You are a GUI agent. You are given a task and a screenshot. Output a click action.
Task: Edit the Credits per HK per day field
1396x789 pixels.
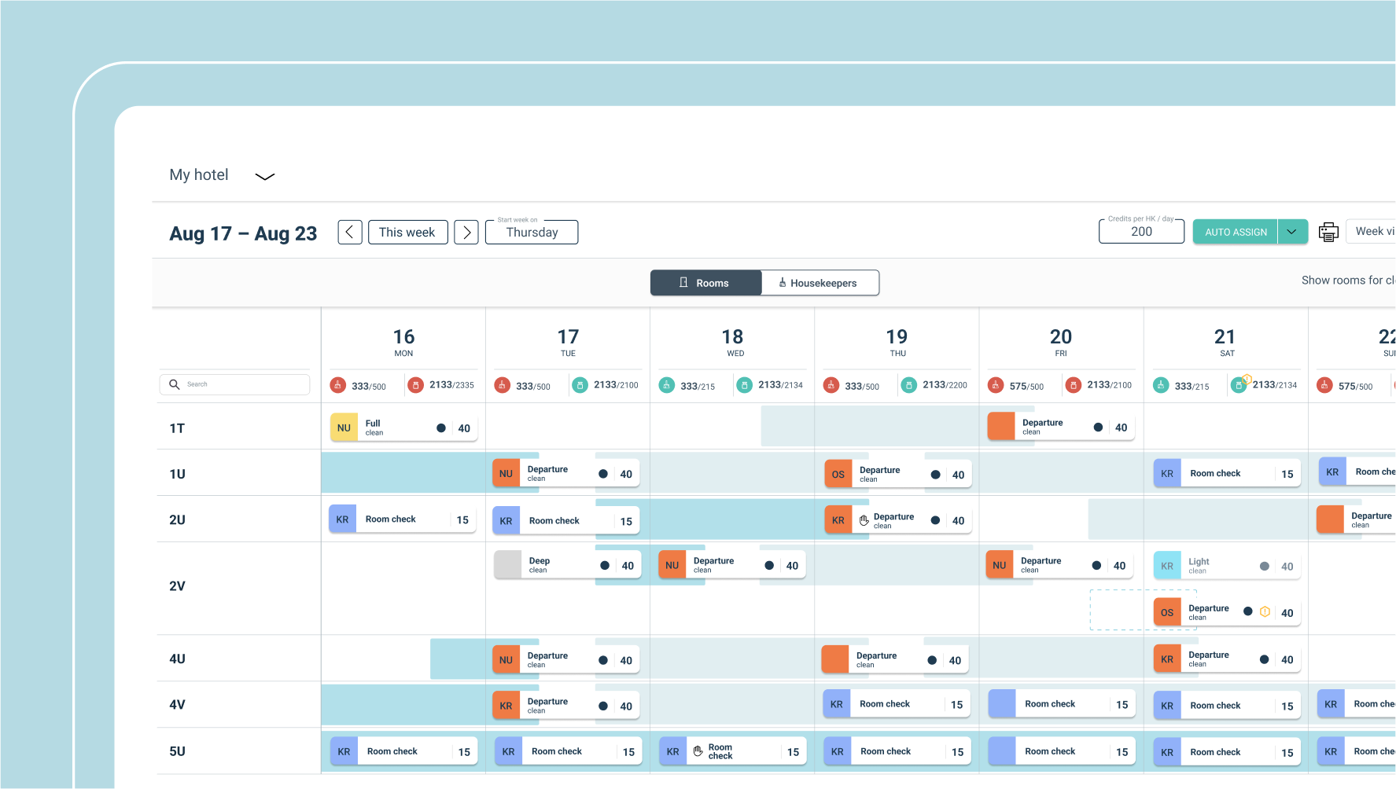click(x=1141, y=231)
